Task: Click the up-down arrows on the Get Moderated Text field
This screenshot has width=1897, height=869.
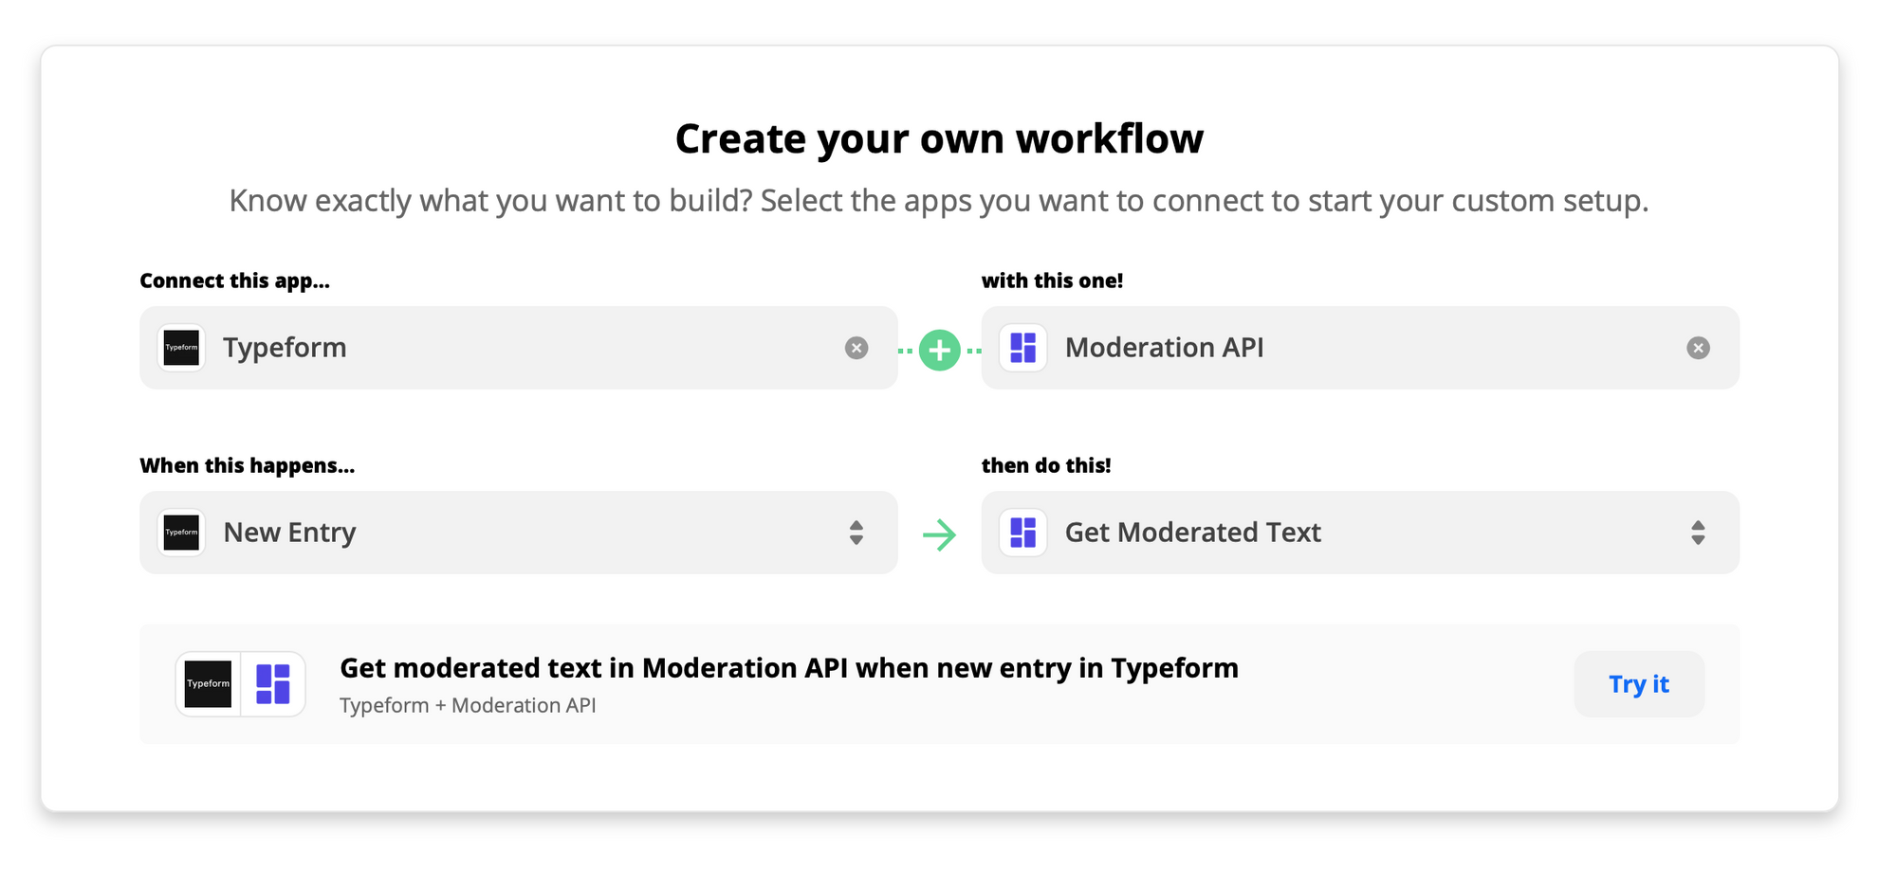Action: 1698,533
